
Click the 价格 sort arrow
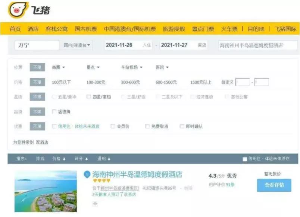(x=64, y=159)
